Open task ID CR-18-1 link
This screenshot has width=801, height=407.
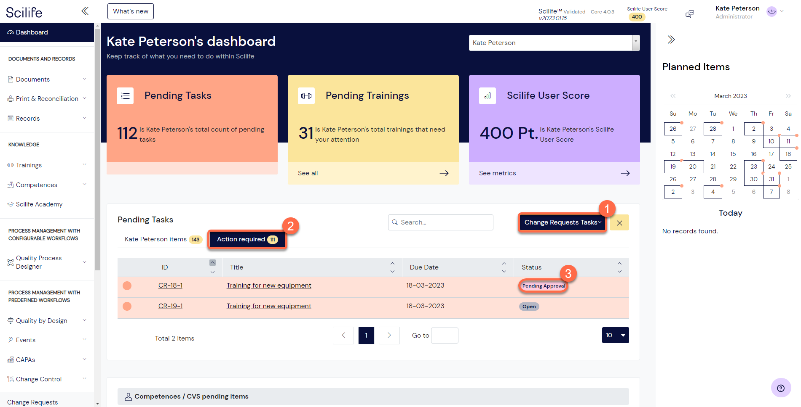click(x=170, y=285)
